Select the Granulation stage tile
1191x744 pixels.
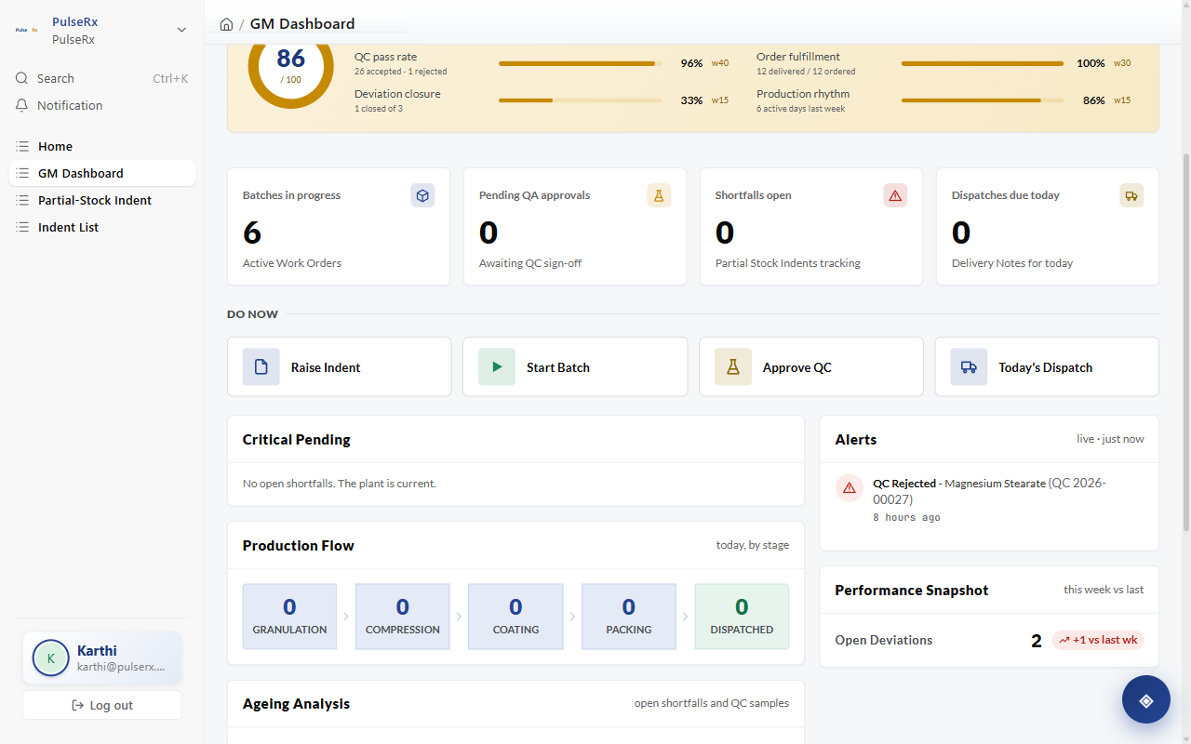(289, 617)
